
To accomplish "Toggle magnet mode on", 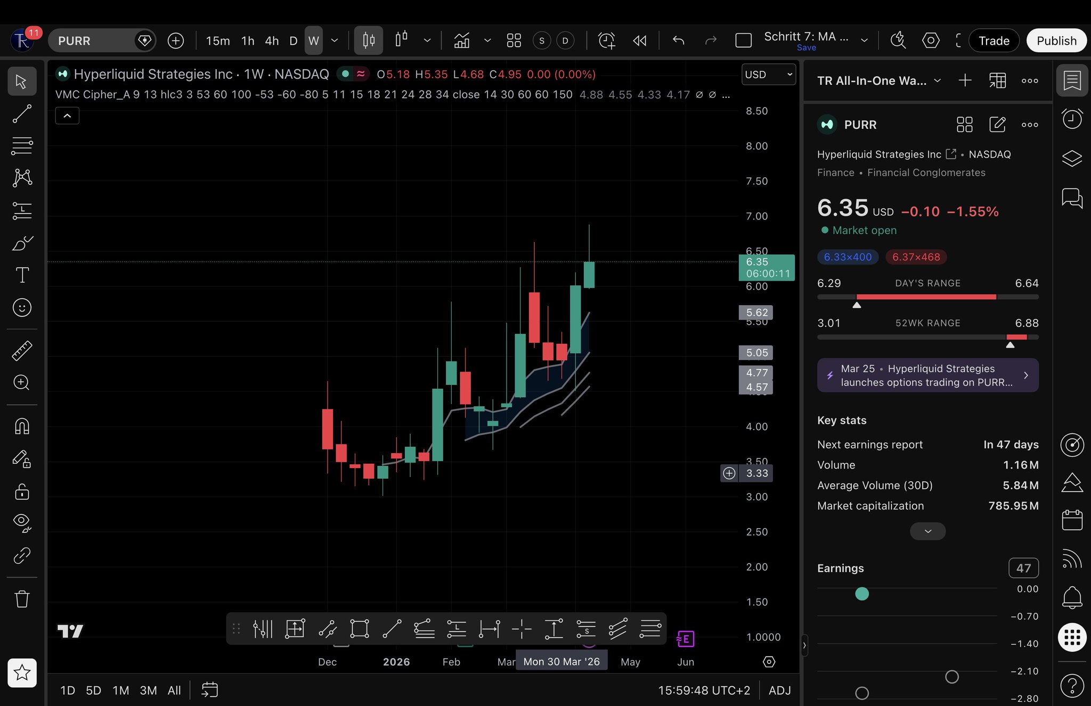I will tap(22, 426).
